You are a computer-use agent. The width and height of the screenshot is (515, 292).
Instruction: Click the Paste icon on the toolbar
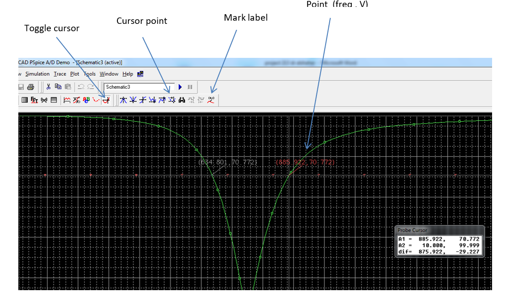click(x=68, y=86)
